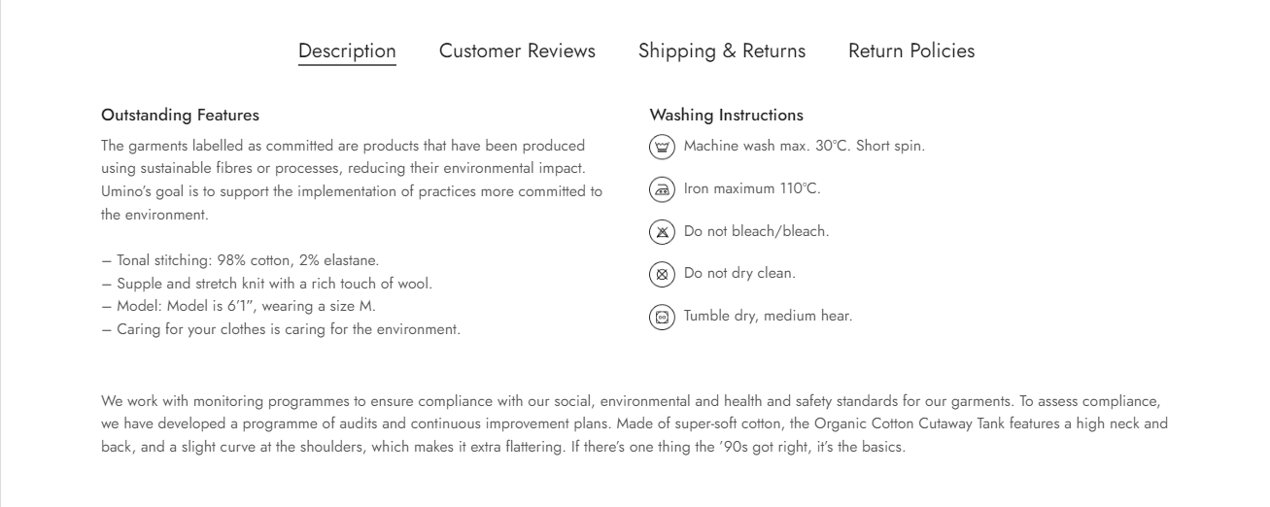Click the Outstanding Features heading
This screenshot has height=507, width=1270.
pyautogui.click(x=180, y=116)
